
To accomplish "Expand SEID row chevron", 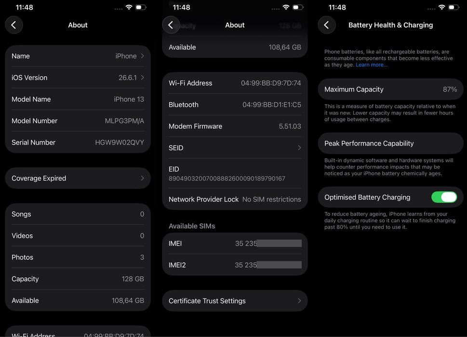I will point(299,148).
